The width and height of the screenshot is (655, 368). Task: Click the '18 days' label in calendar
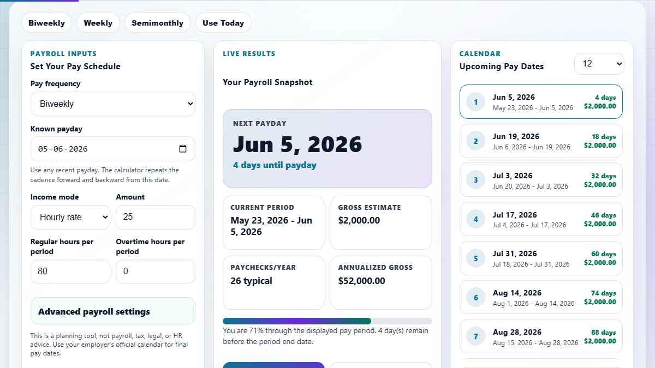click(x=604, y=137)
